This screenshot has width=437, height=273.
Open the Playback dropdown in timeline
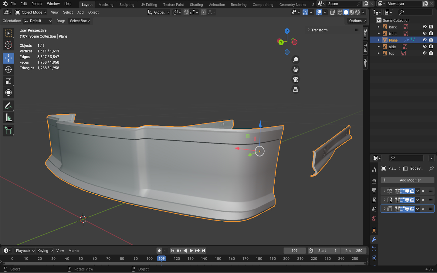tap(25, 251)
